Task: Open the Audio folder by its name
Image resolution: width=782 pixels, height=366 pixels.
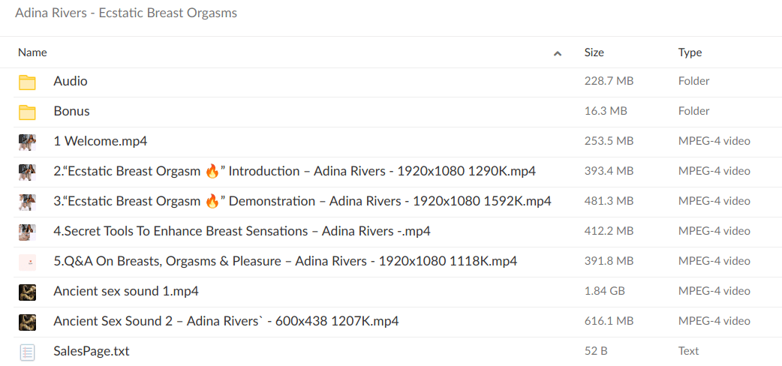Action: 71,81
